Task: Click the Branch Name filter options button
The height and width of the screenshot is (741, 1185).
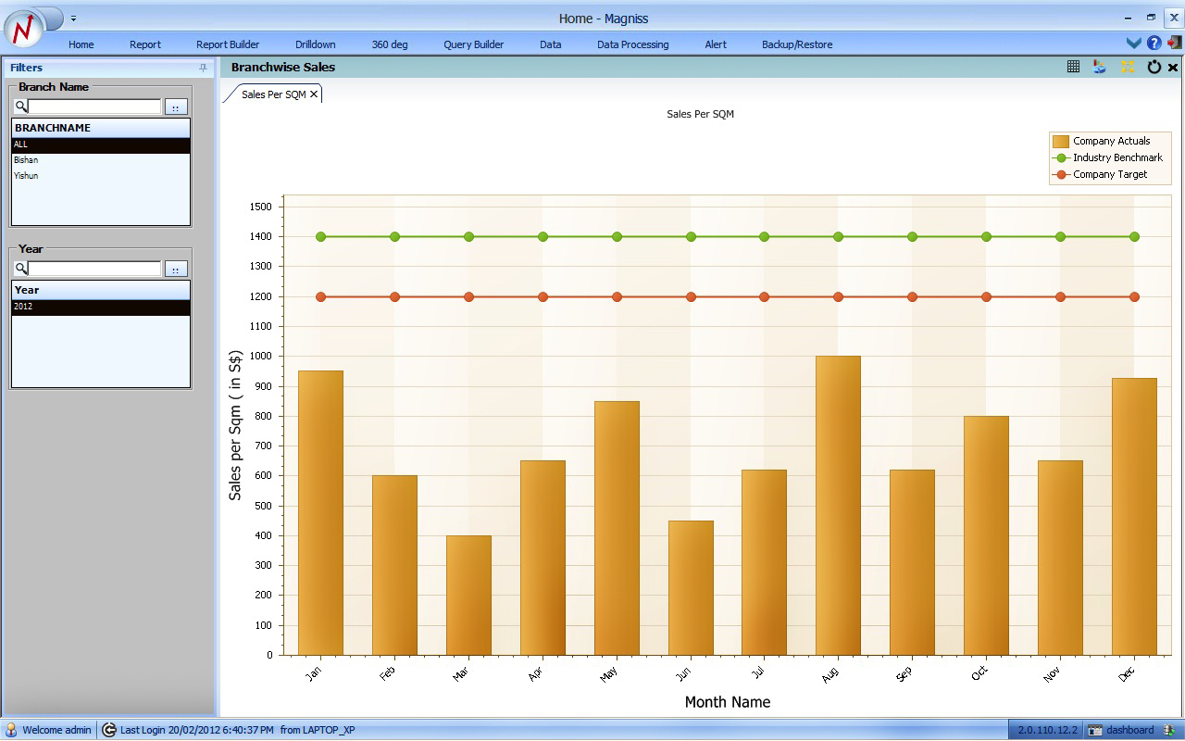Action: pyautogui.click(x=176, y=107)
